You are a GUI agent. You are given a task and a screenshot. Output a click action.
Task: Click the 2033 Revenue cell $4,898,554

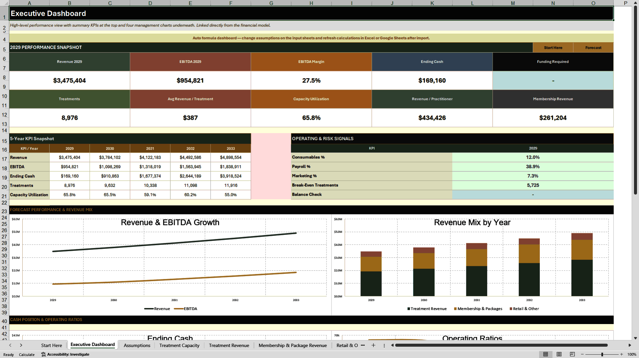pos(231,157)
